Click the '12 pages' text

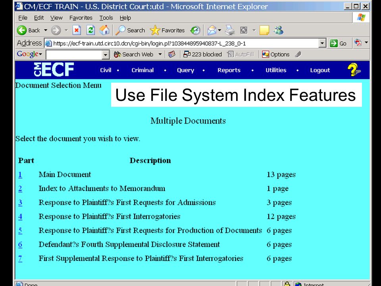click(281, 216)
